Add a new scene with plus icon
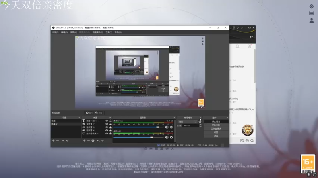Viewport: 318px width, 178px height. tap(53, 141)
